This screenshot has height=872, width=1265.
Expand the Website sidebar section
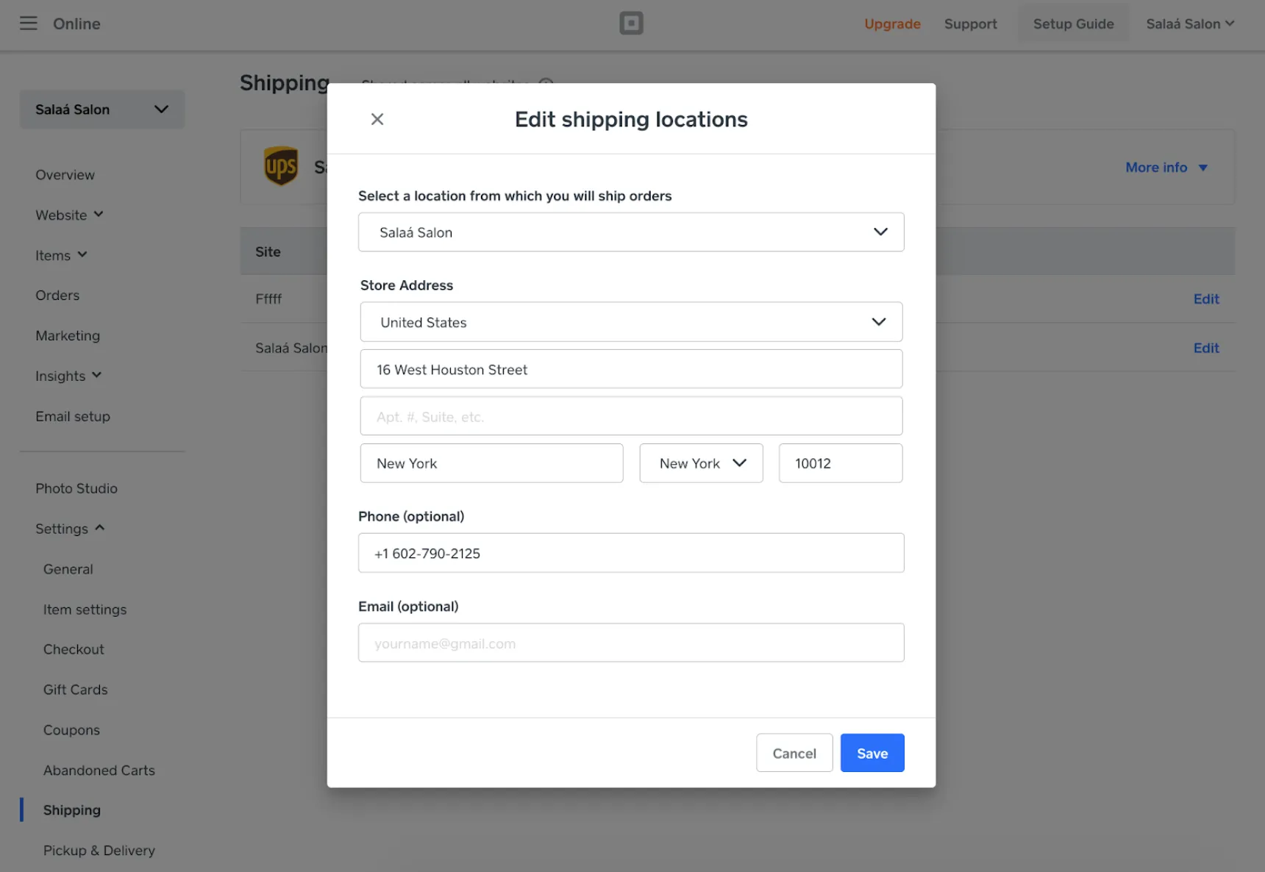(69, 215)
